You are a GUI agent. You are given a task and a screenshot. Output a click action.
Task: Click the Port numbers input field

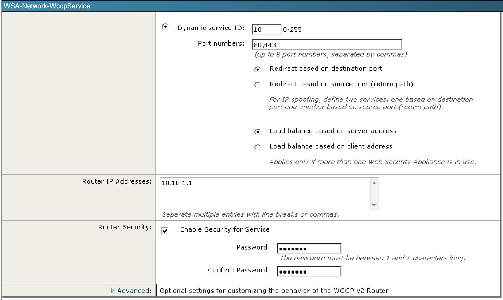coord(326,44)
